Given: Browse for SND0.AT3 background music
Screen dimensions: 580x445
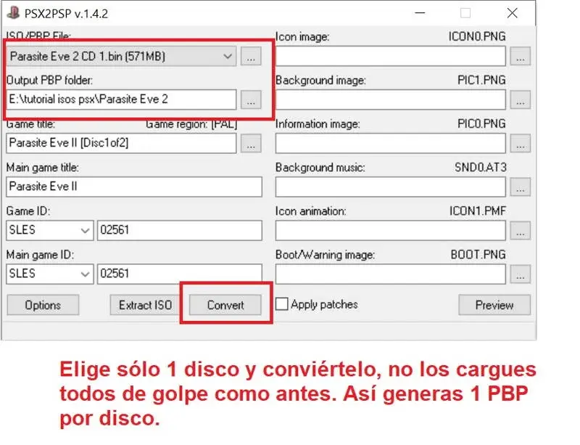Looking at the screenshot, I should [520, 187].
